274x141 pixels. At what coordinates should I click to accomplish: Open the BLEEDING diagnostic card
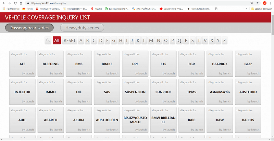[51, 64]
